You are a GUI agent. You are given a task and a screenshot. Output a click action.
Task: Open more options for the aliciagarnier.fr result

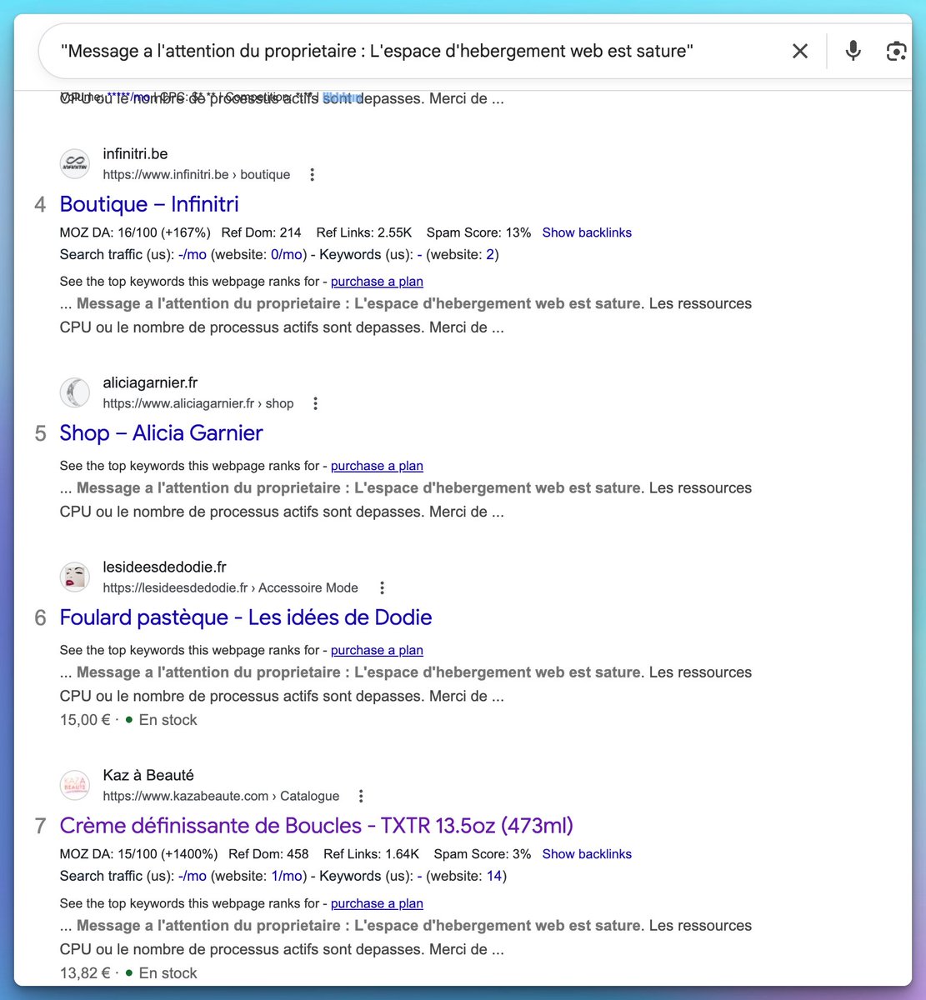(316, 403)
